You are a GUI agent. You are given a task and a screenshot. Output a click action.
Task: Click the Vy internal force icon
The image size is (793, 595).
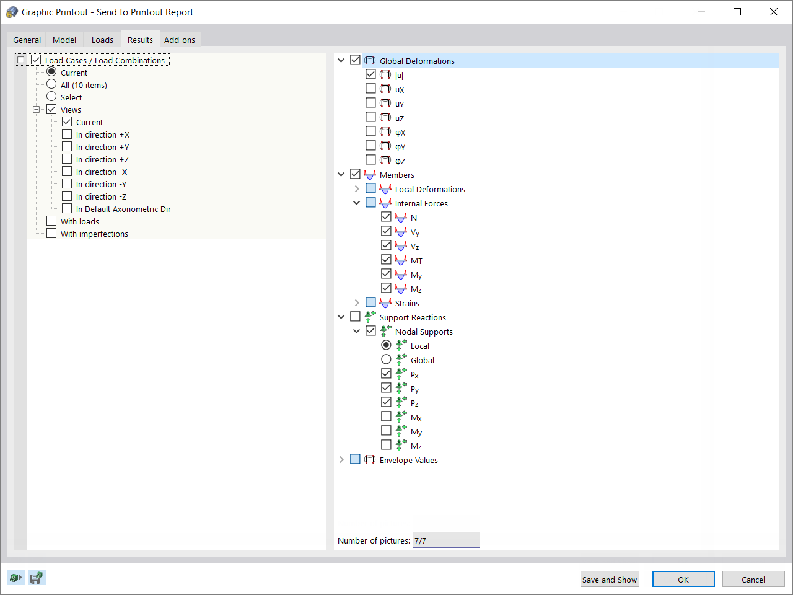coord(401,231)
